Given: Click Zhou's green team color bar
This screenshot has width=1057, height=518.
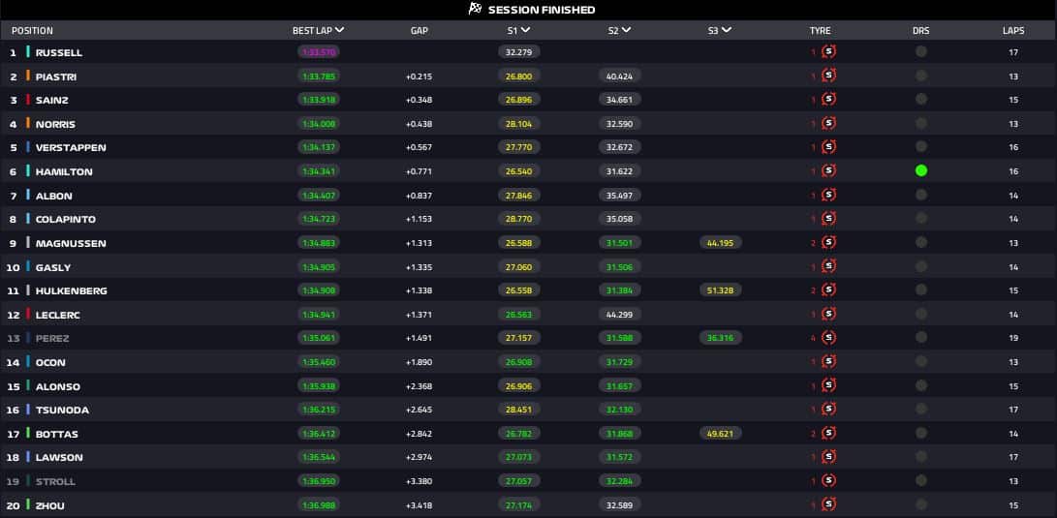Looking at the screenshot, I should click(x=28, y=504).
